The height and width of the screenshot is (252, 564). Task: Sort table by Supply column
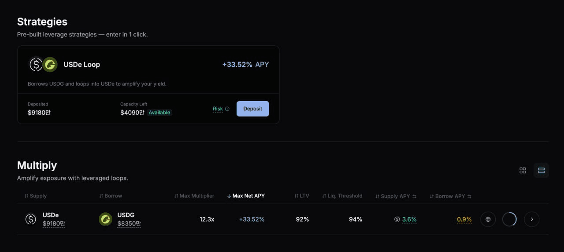36,196
